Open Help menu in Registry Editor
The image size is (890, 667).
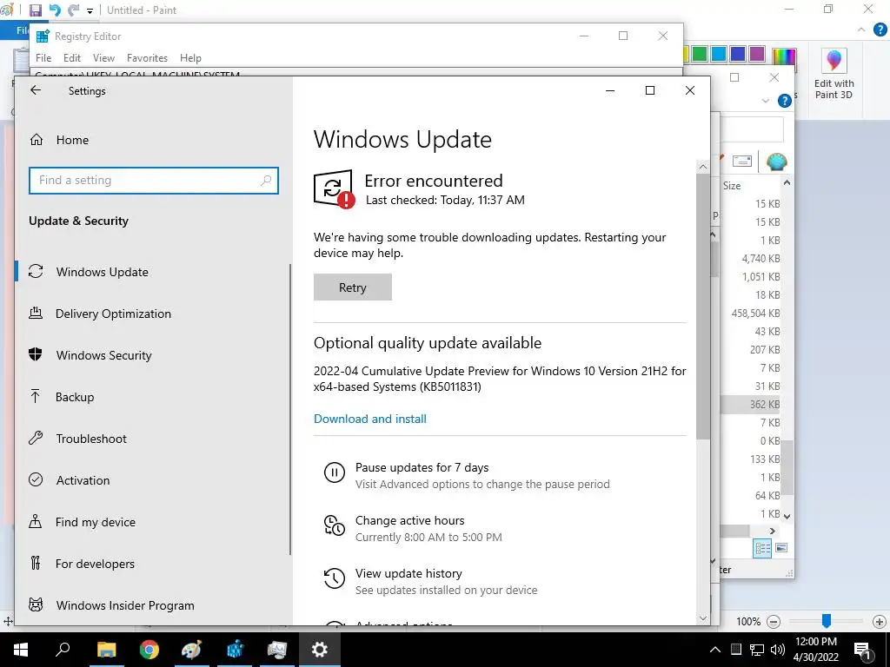190,58
